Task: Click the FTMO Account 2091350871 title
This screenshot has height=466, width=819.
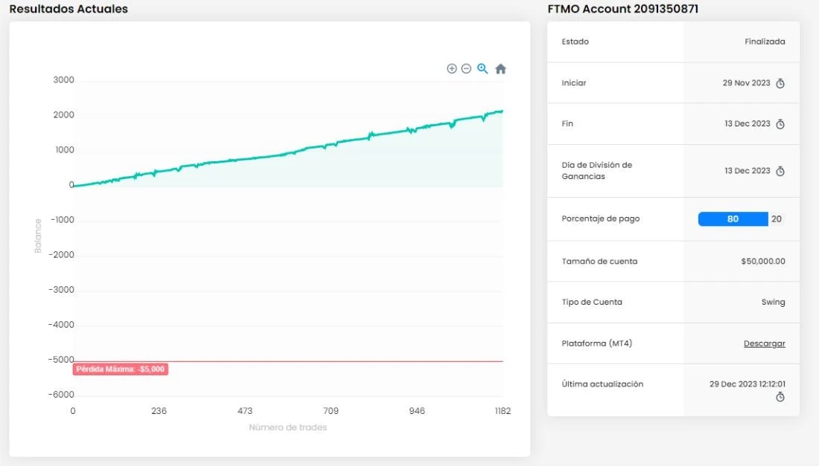Action: (622, 9)
